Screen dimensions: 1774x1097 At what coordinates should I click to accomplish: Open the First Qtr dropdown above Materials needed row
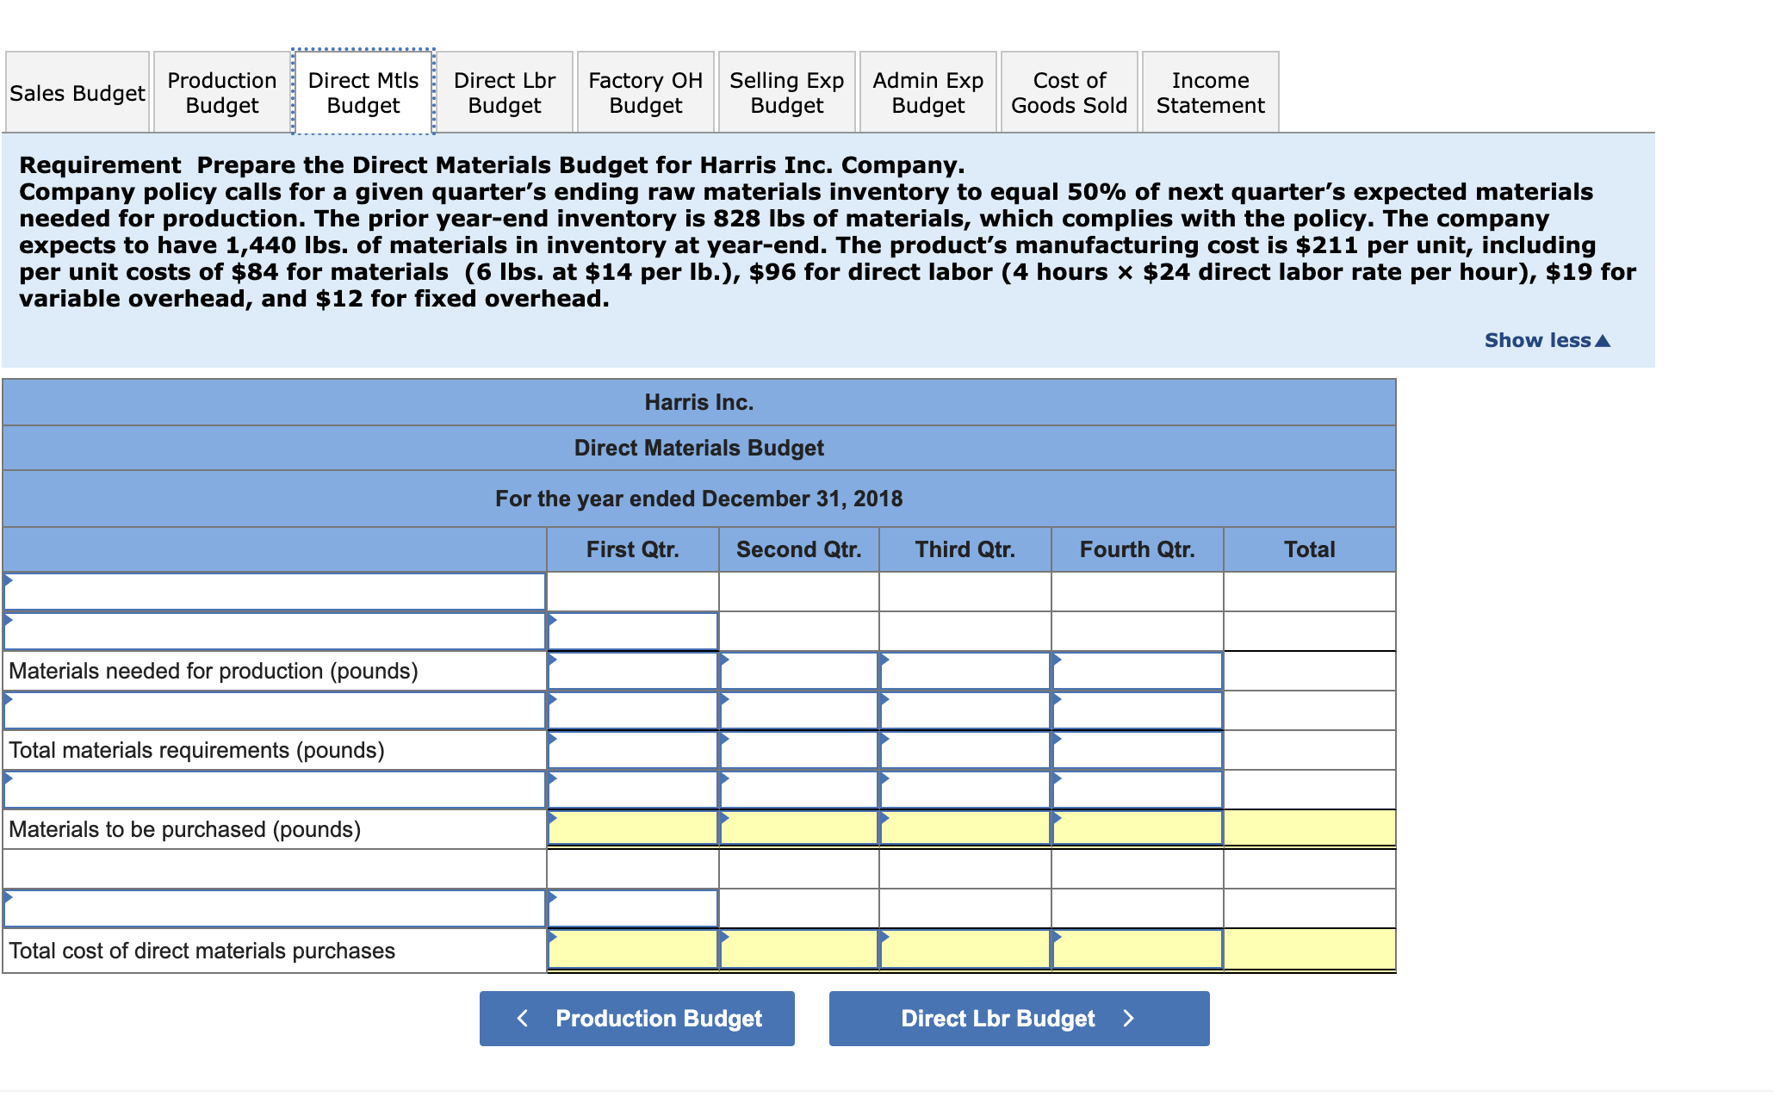tap(633, 631)
